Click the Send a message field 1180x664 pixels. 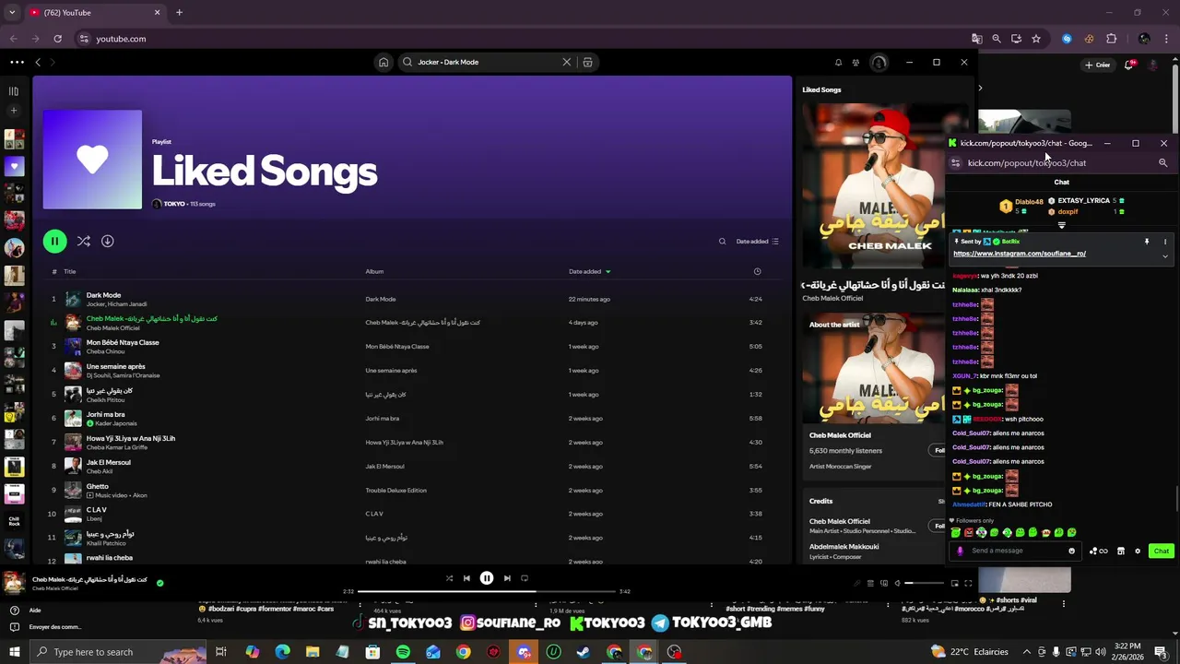pyautogui.click(x=1014, y=551)
